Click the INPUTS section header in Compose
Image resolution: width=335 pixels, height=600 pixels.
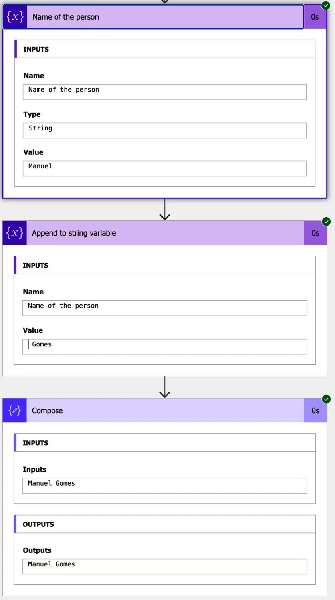(165, 443)
